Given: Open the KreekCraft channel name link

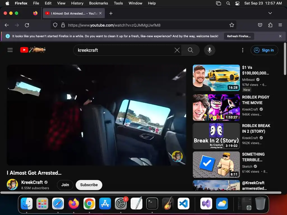Looking at the screenshot, I should coord(32,182).
